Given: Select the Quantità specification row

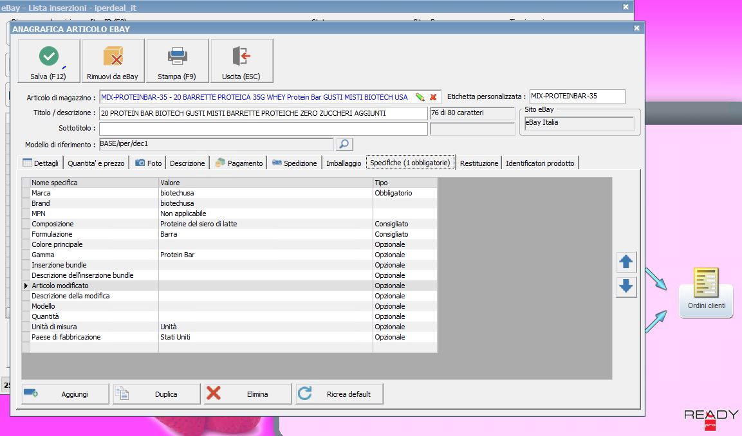Looking at the screenshot, I should (x=229, y=316).
